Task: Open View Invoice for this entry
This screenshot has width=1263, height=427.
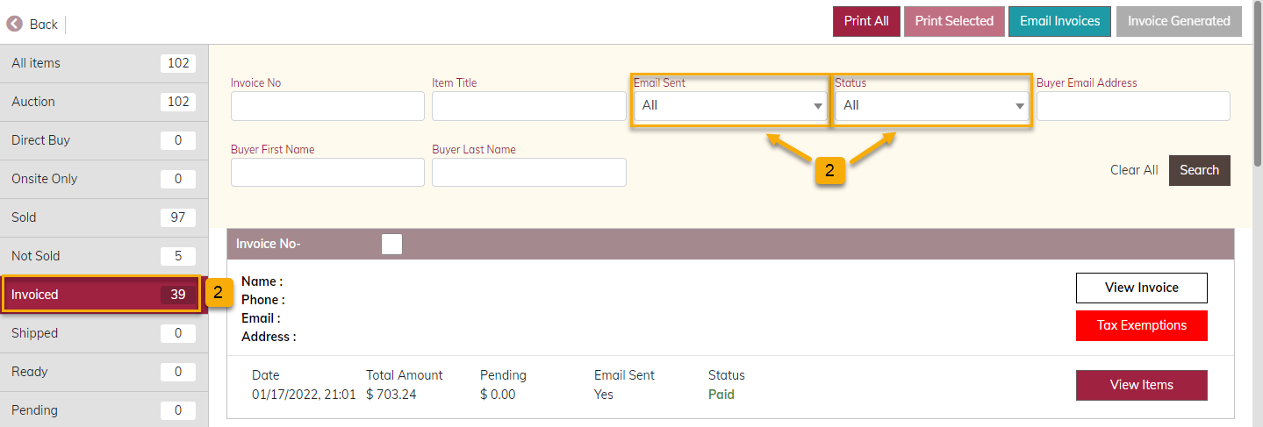Action: (1141, 288)
